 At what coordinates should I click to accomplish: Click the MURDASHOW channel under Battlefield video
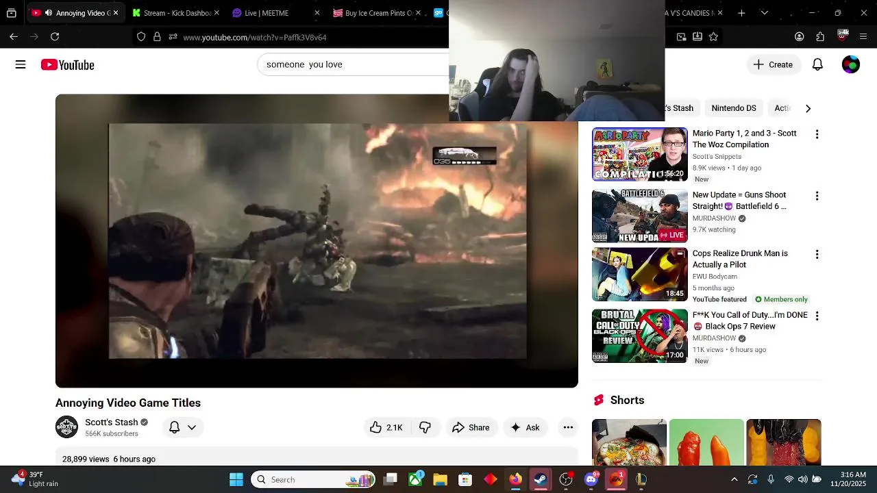pyautogui.click(x=714, y=218)
